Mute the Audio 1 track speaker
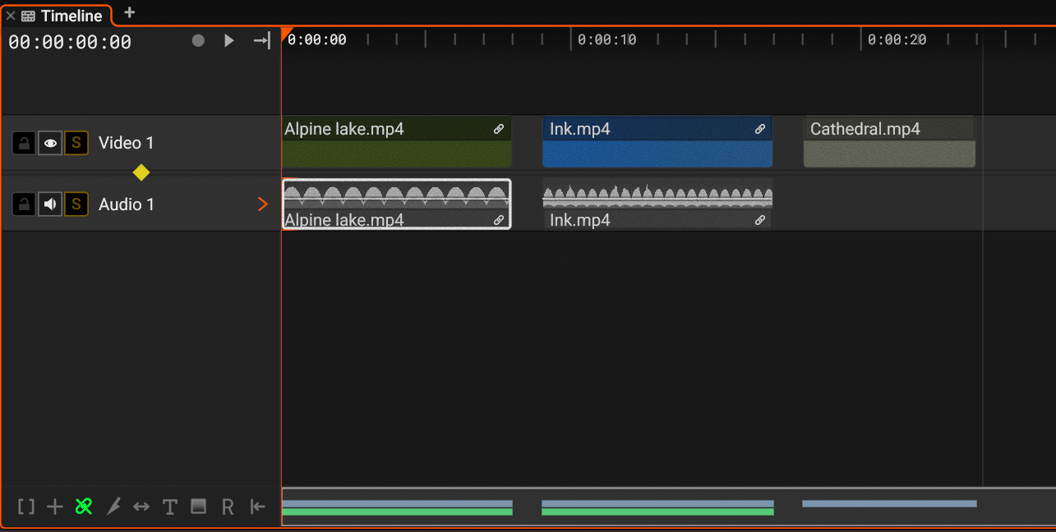This screenshot has width=1056, height=532. [x=50, y=204]
